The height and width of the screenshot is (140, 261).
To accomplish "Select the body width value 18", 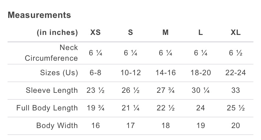I will coord(165,126).
